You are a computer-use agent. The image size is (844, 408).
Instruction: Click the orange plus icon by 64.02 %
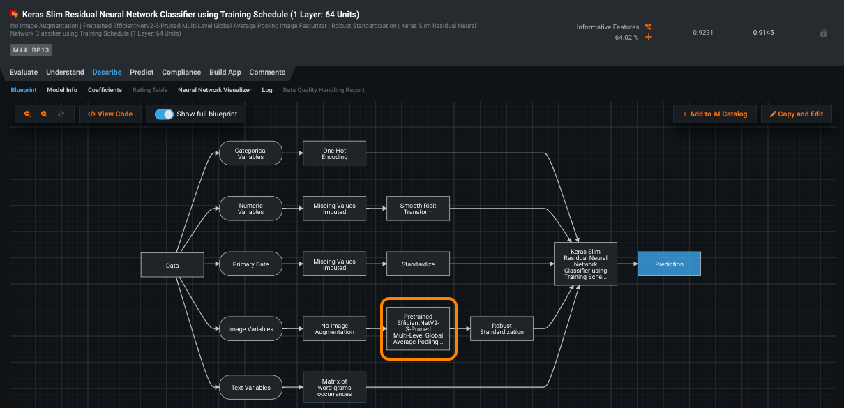(x=649, y=37)
